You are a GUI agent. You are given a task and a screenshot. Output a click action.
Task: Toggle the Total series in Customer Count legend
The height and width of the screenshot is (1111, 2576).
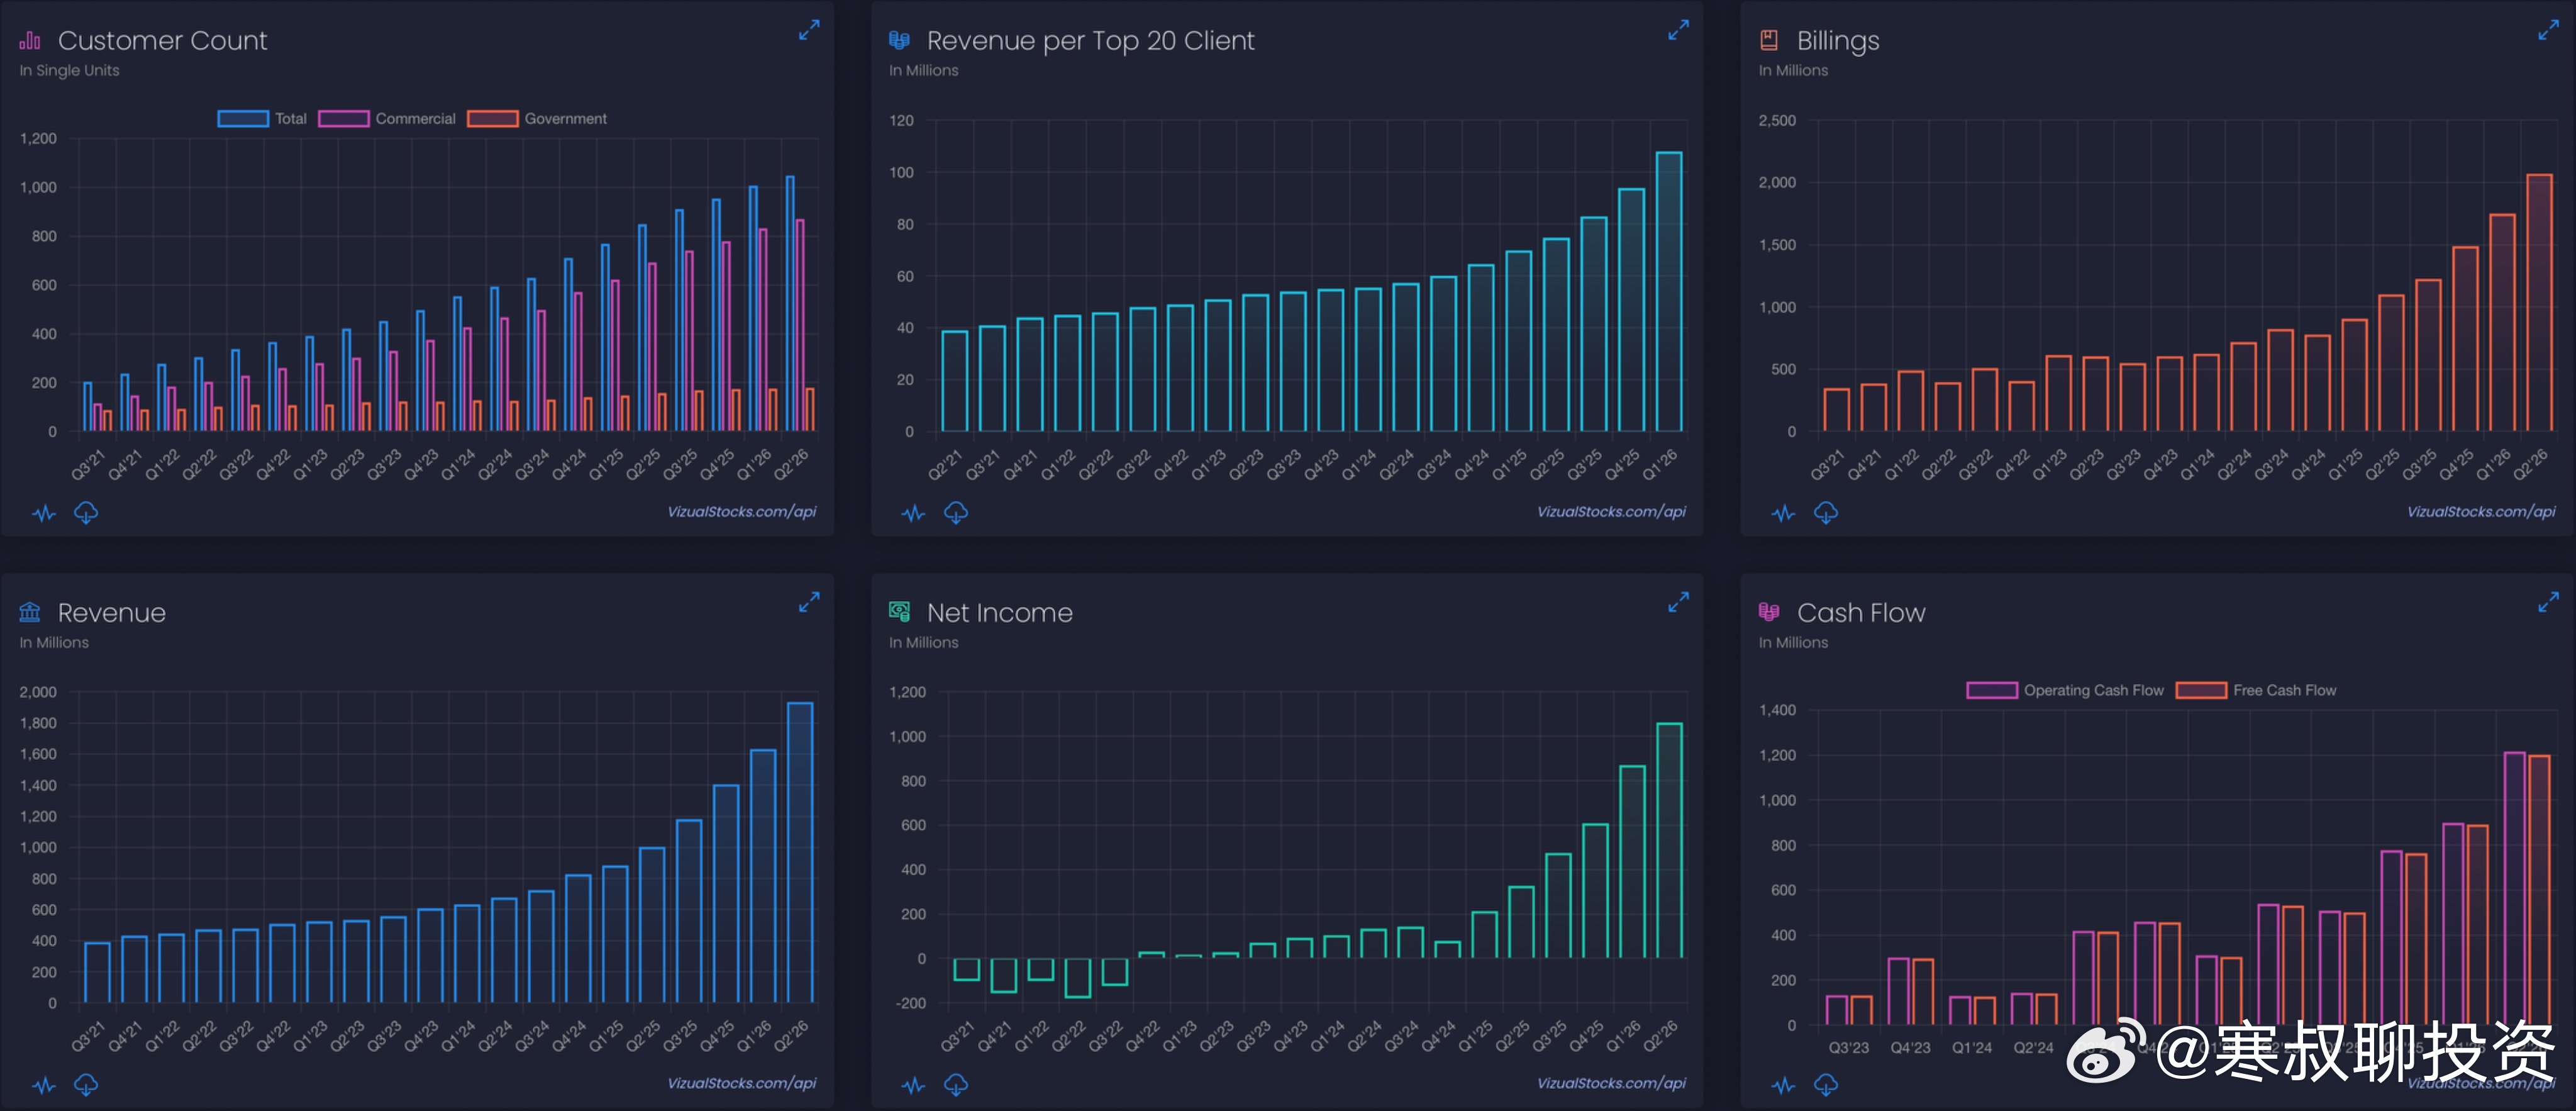tap(262, 118)
